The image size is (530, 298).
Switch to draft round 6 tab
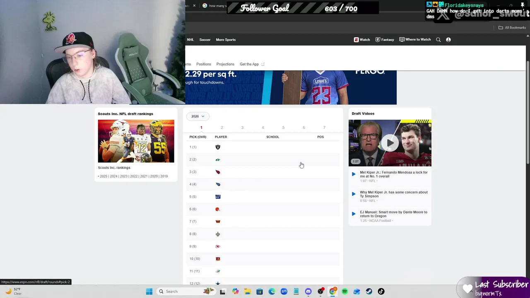click(x=304, y=127)
